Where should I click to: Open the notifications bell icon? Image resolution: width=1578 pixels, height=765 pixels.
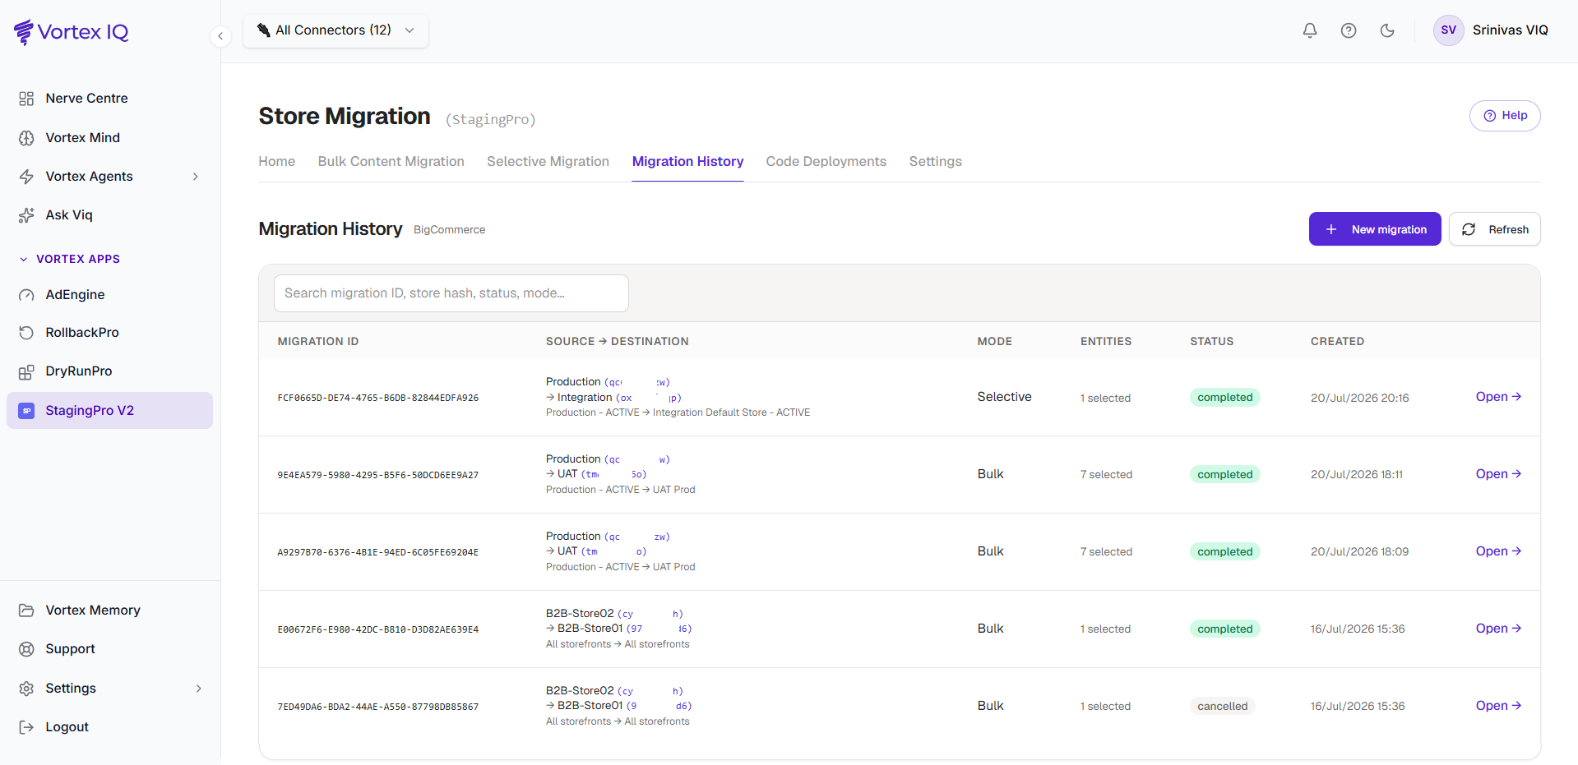pyautogui.click(x=1310, y=30)
